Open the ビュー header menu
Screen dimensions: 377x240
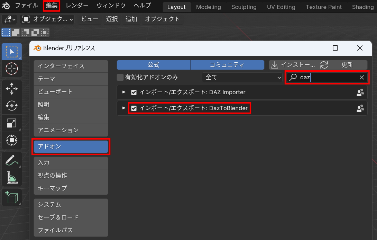coord(90,19)
